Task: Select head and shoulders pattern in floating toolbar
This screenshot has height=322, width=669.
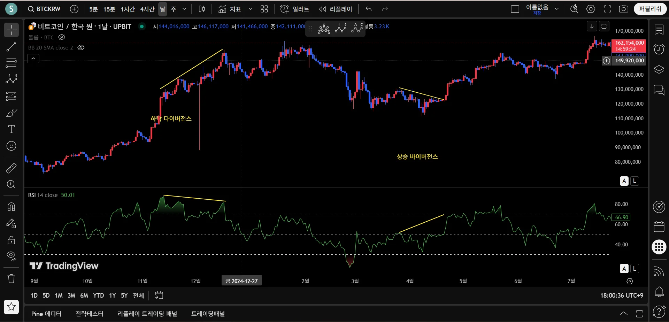Action: 324,29
